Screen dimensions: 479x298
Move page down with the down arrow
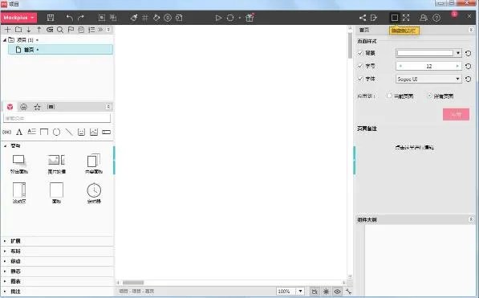29,30
